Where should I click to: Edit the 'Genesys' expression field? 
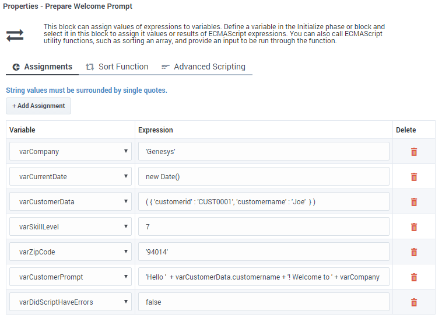coord(264,152)
